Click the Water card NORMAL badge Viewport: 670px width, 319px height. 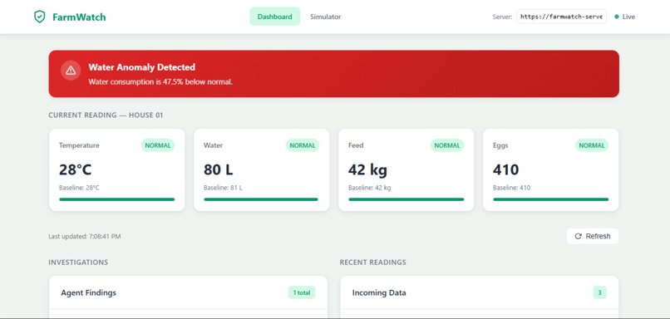click(302, 145)
